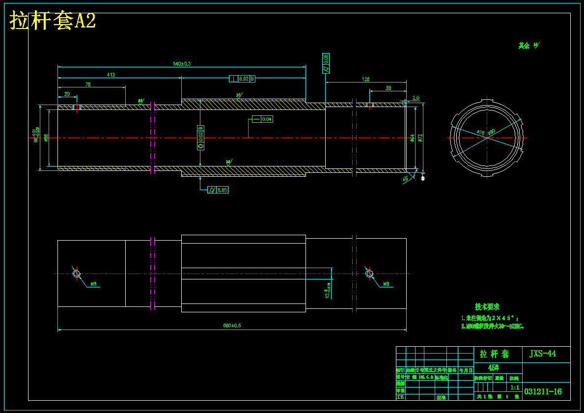Viewport: 584px width, 413px height.
Task: Click the 审核 row label
Action: 400,390
